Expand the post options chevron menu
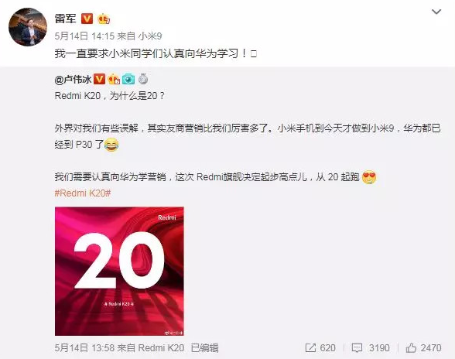This screenshot has height=359, width=455. point(436,12)
